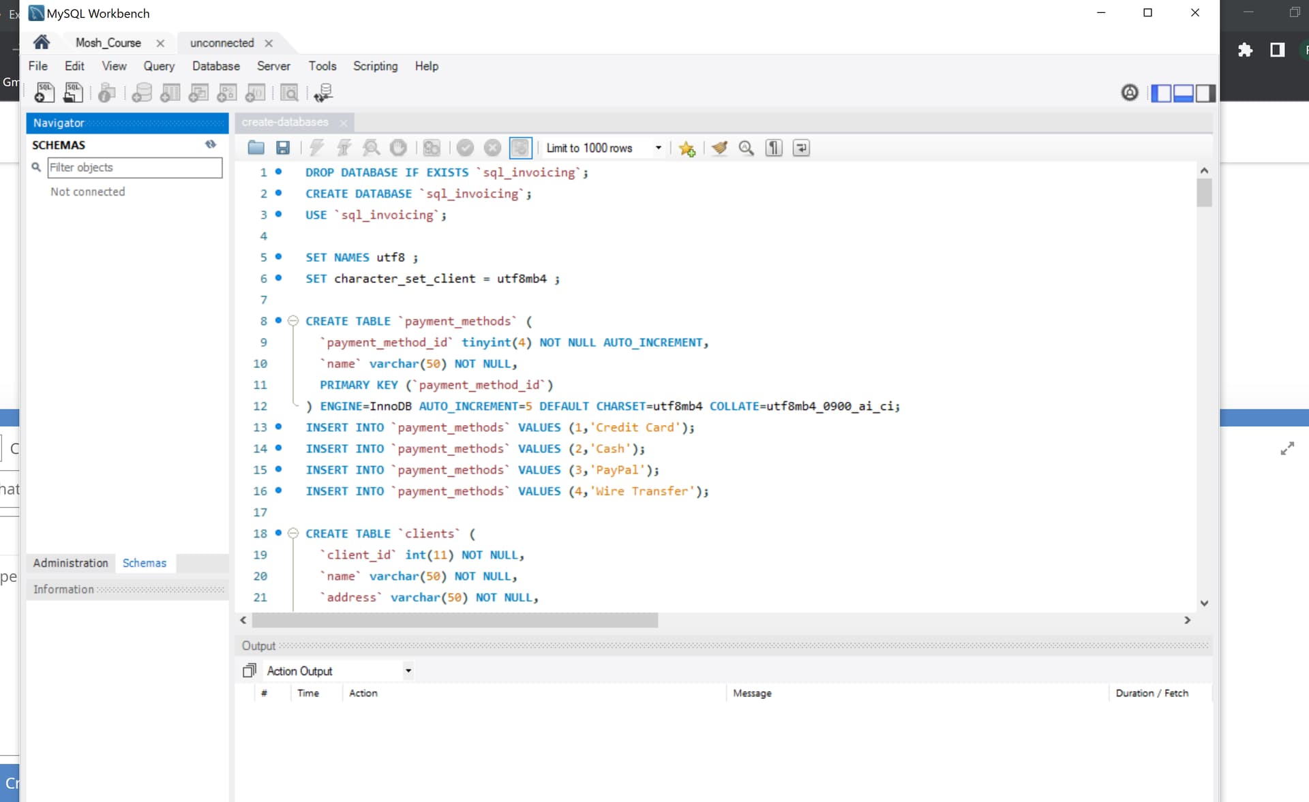The image size is (1309, 802).
Task: Click the Message column header in output
Action: point(752,693)
